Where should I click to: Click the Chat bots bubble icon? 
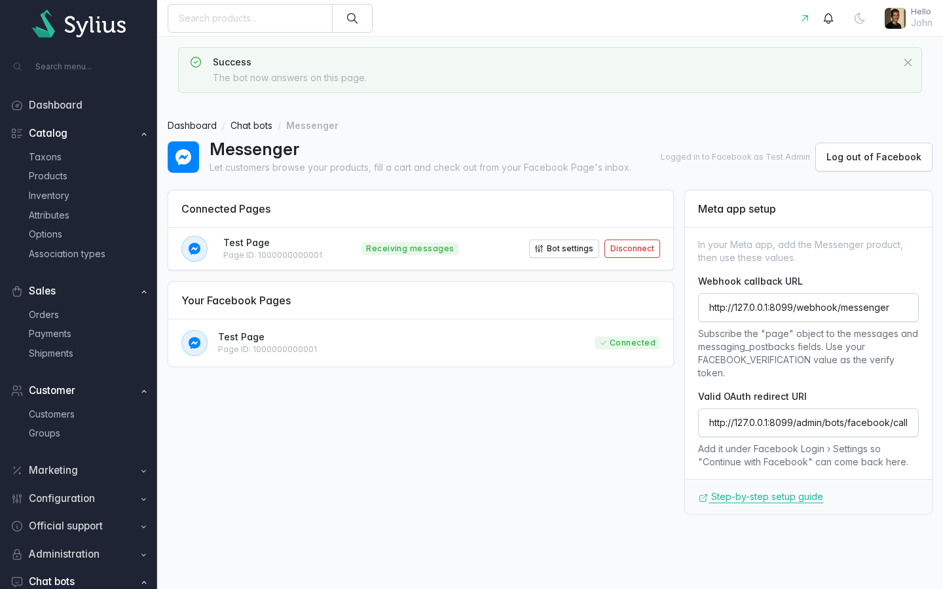click(17, 582)
